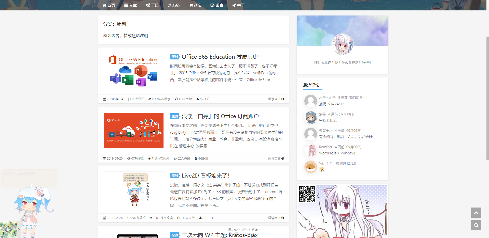Image resolution: width=489 pixels, height=238 pixels.
Task: Open the 中秋节快乐 comment by 紫慕
Action: click(328, 120)
